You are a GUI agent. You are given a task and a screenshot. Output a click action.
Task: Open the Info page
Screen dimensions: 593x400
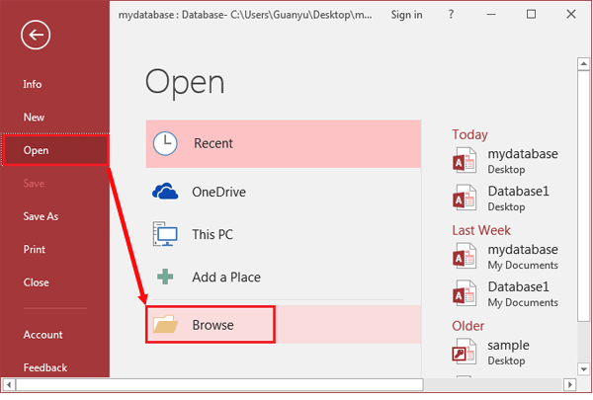[33, 84]
